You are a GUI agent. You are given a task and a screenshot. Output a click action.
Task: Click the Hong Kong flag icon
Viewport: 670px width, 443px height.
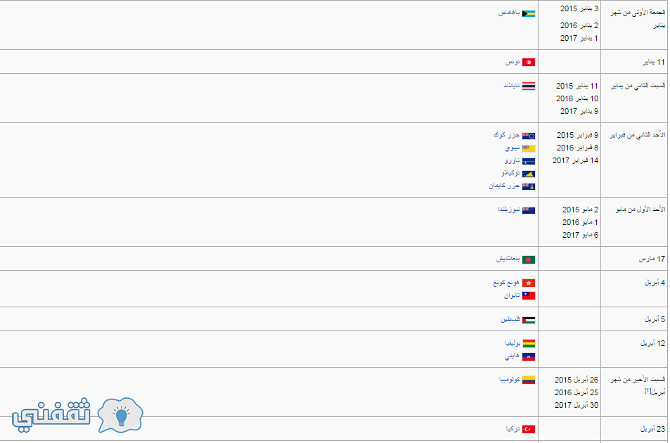click(x=529, y=283)
